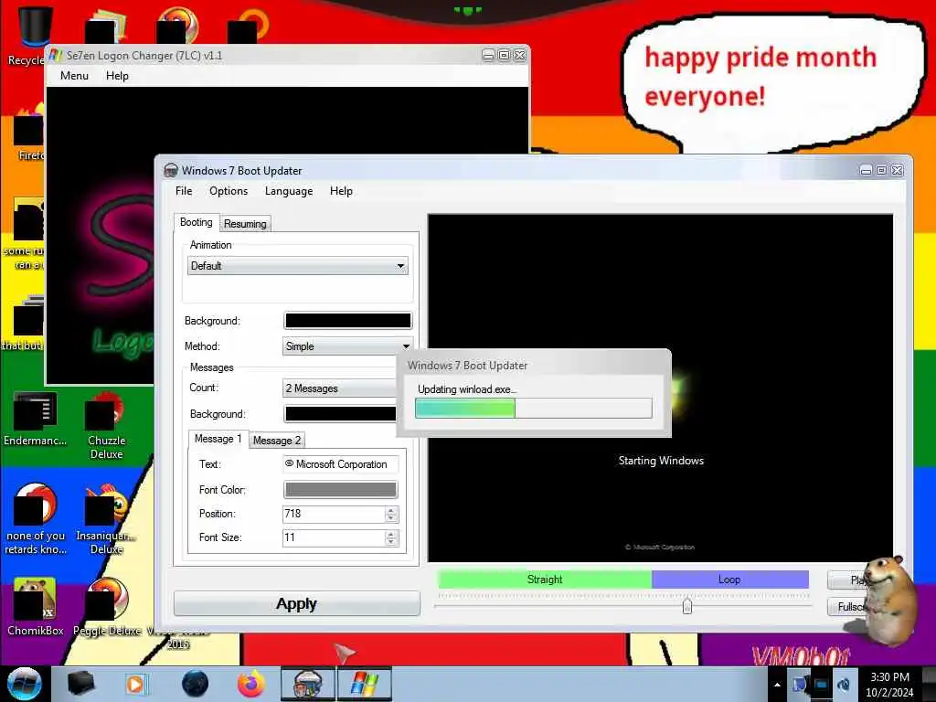Viewport: 936px width, 702px height.
Task: Open Menu in Se7en Logon Changer
Action: pyautogui.click(x=74, y=76)
